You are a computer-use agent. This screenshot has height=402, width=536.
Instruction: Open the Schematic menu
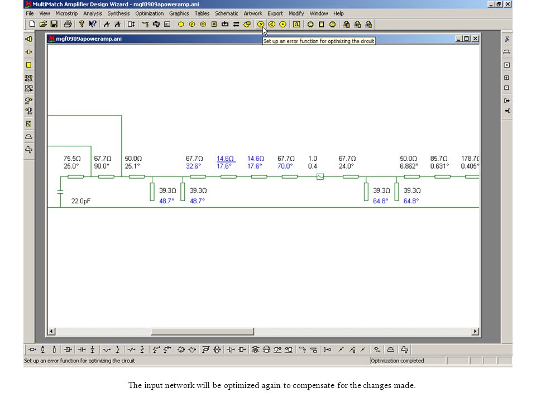tap(226, 13)
